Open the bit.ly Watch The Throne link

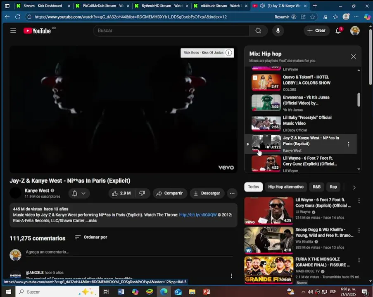[198, 215]
